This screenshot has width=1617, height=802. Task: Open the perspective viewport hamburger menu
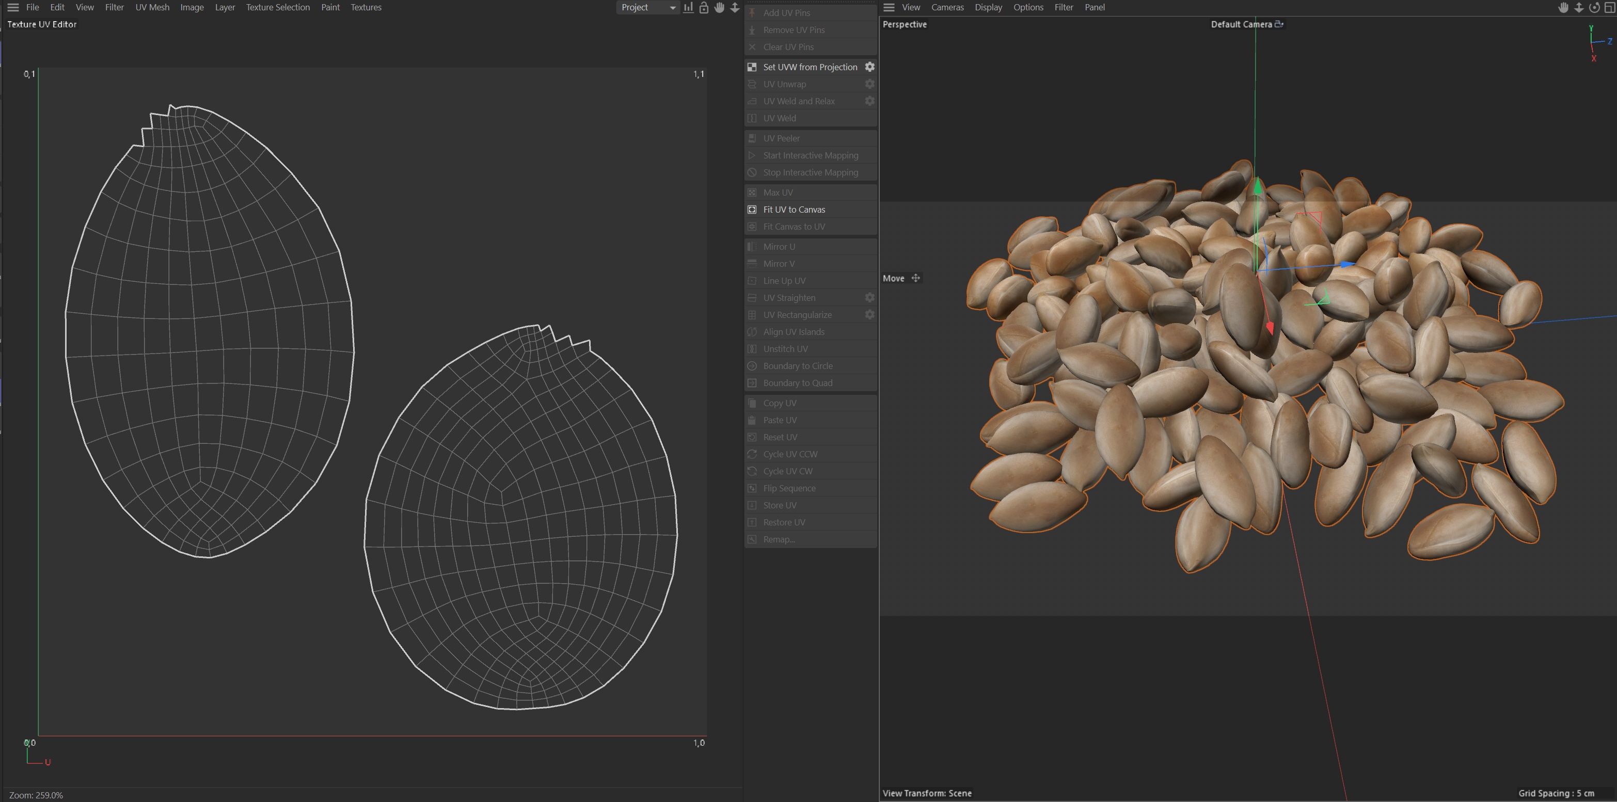[889, 8]
